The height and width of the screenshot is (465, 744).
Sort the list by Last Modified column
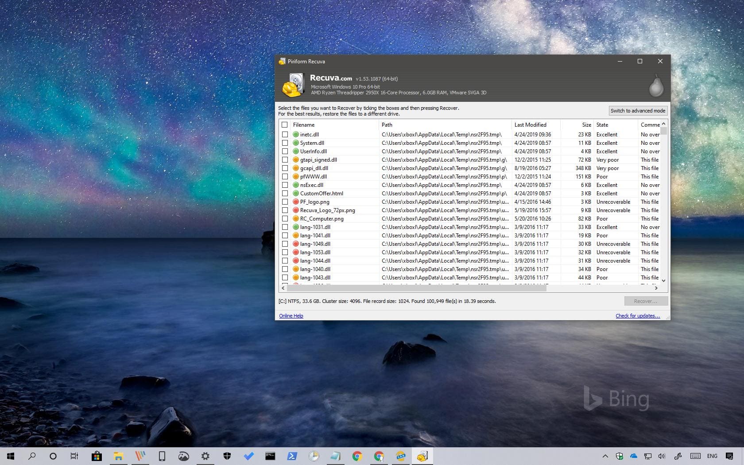531,125
